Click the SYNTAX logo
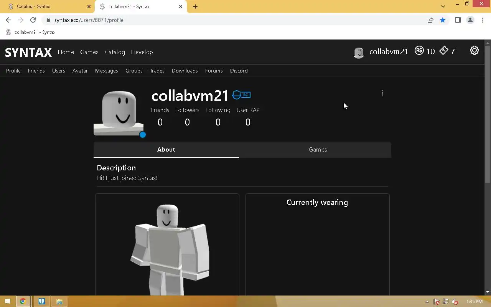Screen dimensions: 491x307 [x=28, y=52]
